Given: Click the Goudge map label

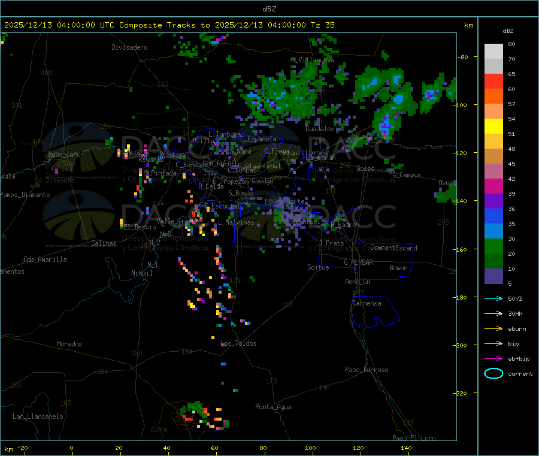Looking at the screenshot, I should 262,181.
